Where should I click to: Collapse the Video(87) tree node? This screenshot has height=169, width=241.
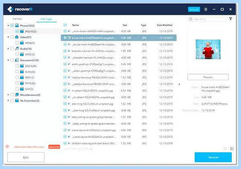(x=8, y=37)
